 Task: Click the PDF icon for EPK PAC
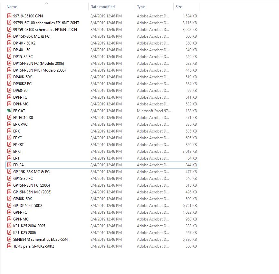(x=9, y=124)
